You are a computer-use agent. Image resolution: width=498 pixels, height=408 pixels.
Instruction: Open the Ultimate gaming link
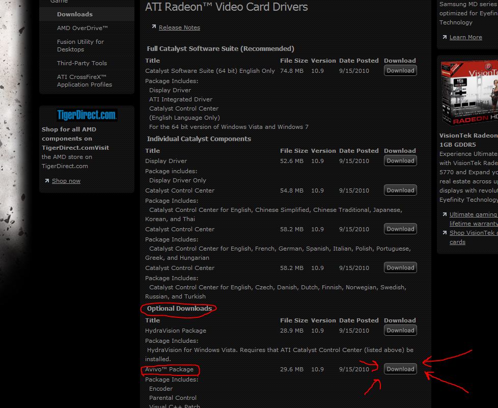point(474,219)
